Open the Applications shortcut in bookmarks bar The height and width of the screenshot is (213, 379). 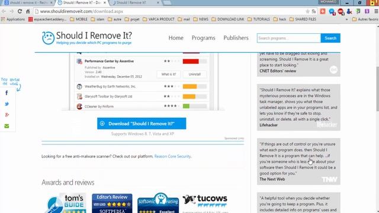click(x=13, y=20)
